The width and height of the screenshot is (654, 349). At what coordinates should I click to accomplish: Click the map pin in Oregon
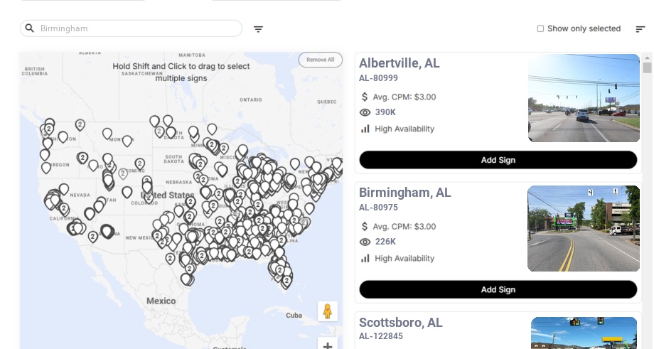tap(46, 168)
